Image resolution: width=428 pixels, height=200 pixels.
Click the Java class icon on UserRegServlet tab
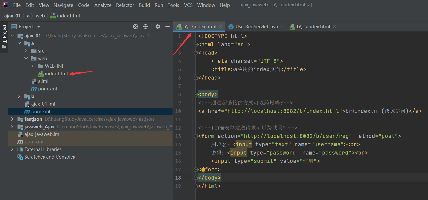click(231, 27)
